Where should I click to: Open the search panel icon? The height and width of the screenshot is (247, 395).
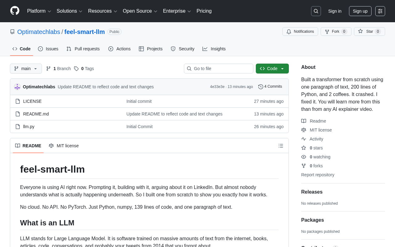(x=315, y=11)
